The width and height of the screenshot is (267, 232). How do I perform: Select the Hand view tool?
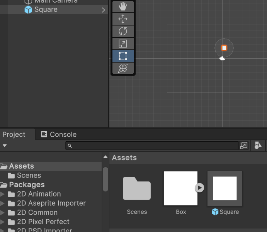123,7
